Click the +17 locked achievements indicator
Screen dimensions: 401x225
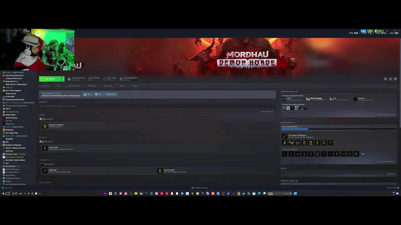[x=363, y=154]
